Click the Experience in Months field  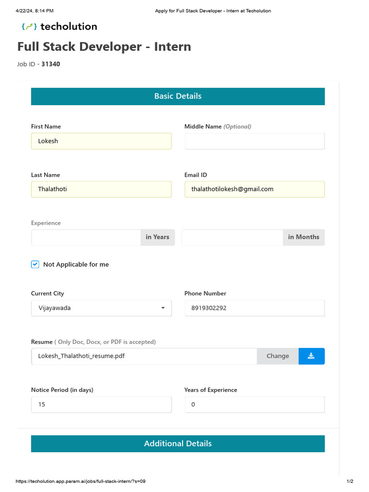pyautogui.click(x=232, y=237)
